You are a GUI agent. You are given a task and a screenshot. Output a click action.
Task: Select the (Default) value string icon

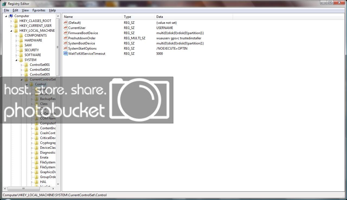pos(65,22)
